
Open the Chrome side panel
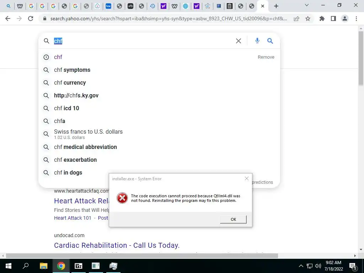click(333, 18)
